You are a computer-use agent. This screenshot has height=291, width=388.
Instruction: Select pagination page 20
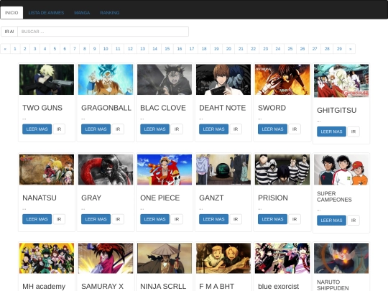(228, 49)
